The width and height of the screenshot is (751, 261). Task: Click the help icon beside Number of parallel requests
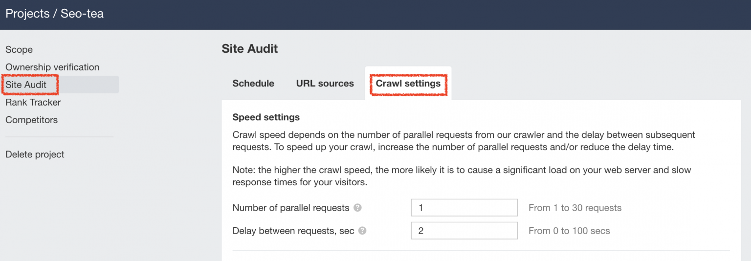coord(357,208)
